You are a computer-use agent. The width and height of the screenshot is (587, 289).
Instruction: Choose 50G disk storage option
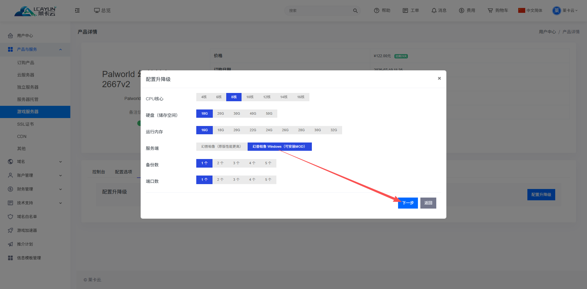click(x=269, y=113)
